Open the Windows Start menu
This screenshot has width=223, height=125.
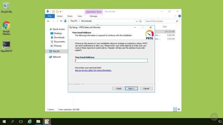[4, 122]
